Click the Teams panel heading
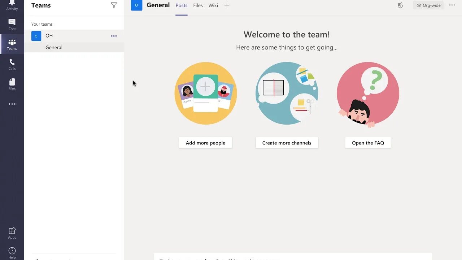 pyautogui.click(x=41, y=5)
